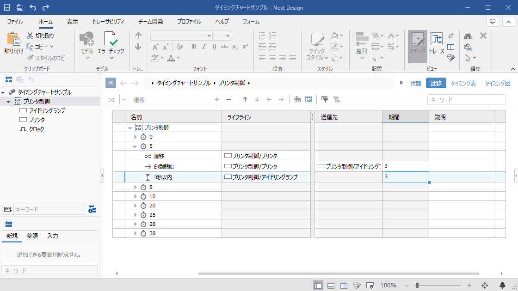Remove row with minus icon in grid toolbar
The height and width of the screenshot is (291, 518).
coord(229,99)
